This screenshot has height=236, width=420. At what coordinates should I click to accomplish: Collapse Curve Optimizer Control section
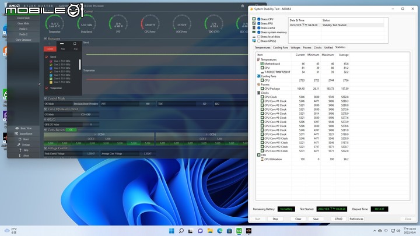click(45, 109)
